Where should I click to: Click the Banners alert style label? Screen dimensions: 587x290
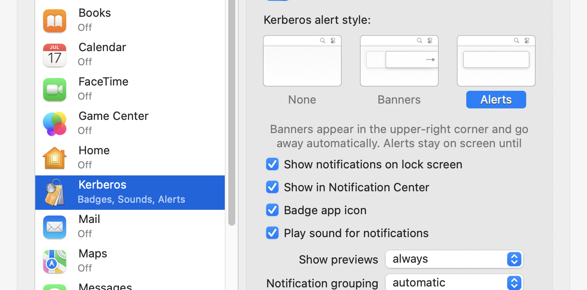click(x=399, y=100)
